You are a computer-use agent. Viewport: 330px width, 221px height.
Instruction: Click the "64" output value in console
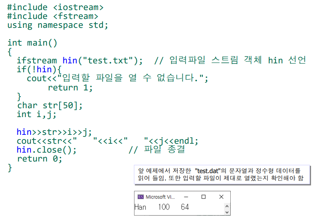pyautogui.click(x=185, y=207)
